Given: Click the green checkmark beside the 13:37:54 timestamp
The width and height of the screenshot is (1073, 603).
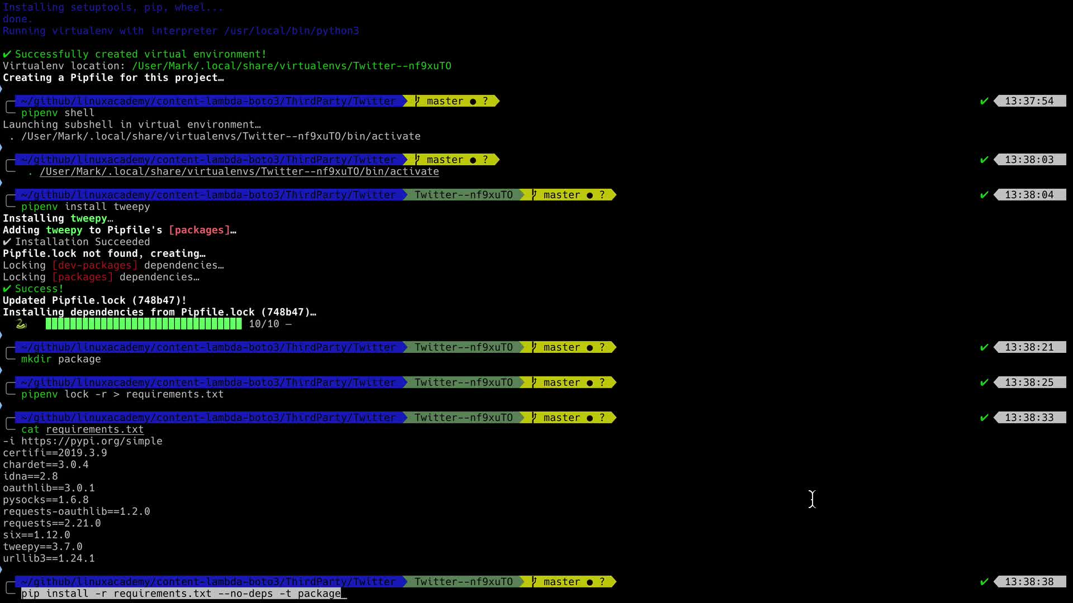Looking at the screenshot, I should [984, 101].
